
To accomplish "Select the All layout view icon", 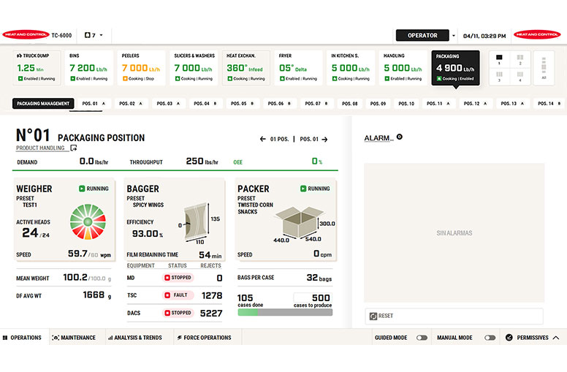I will [x=544, y=68].
